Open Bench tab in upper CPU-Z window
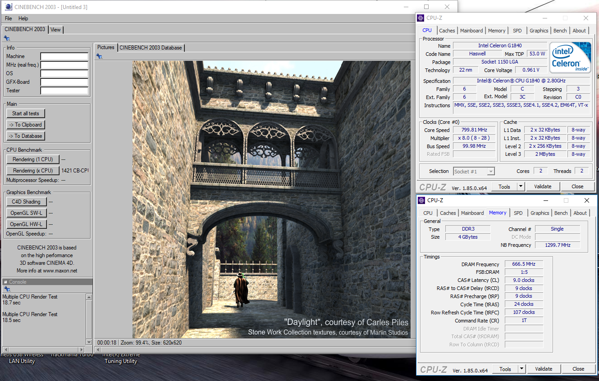The height and width of the screenshot is (381, 599). 560,31
